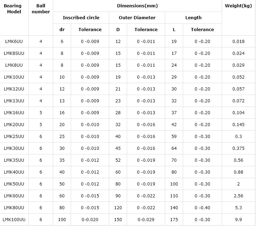Viewport: 256px width, 226px height.
Task: Select the Inscribed circle header cell
Action: click(81, 17)
